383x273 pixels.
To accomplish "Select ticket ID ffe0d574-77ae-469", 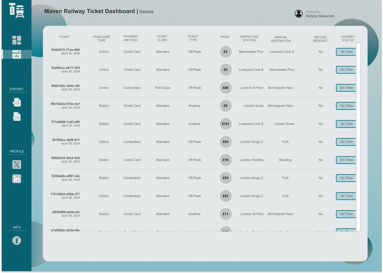I will (65, 50).
